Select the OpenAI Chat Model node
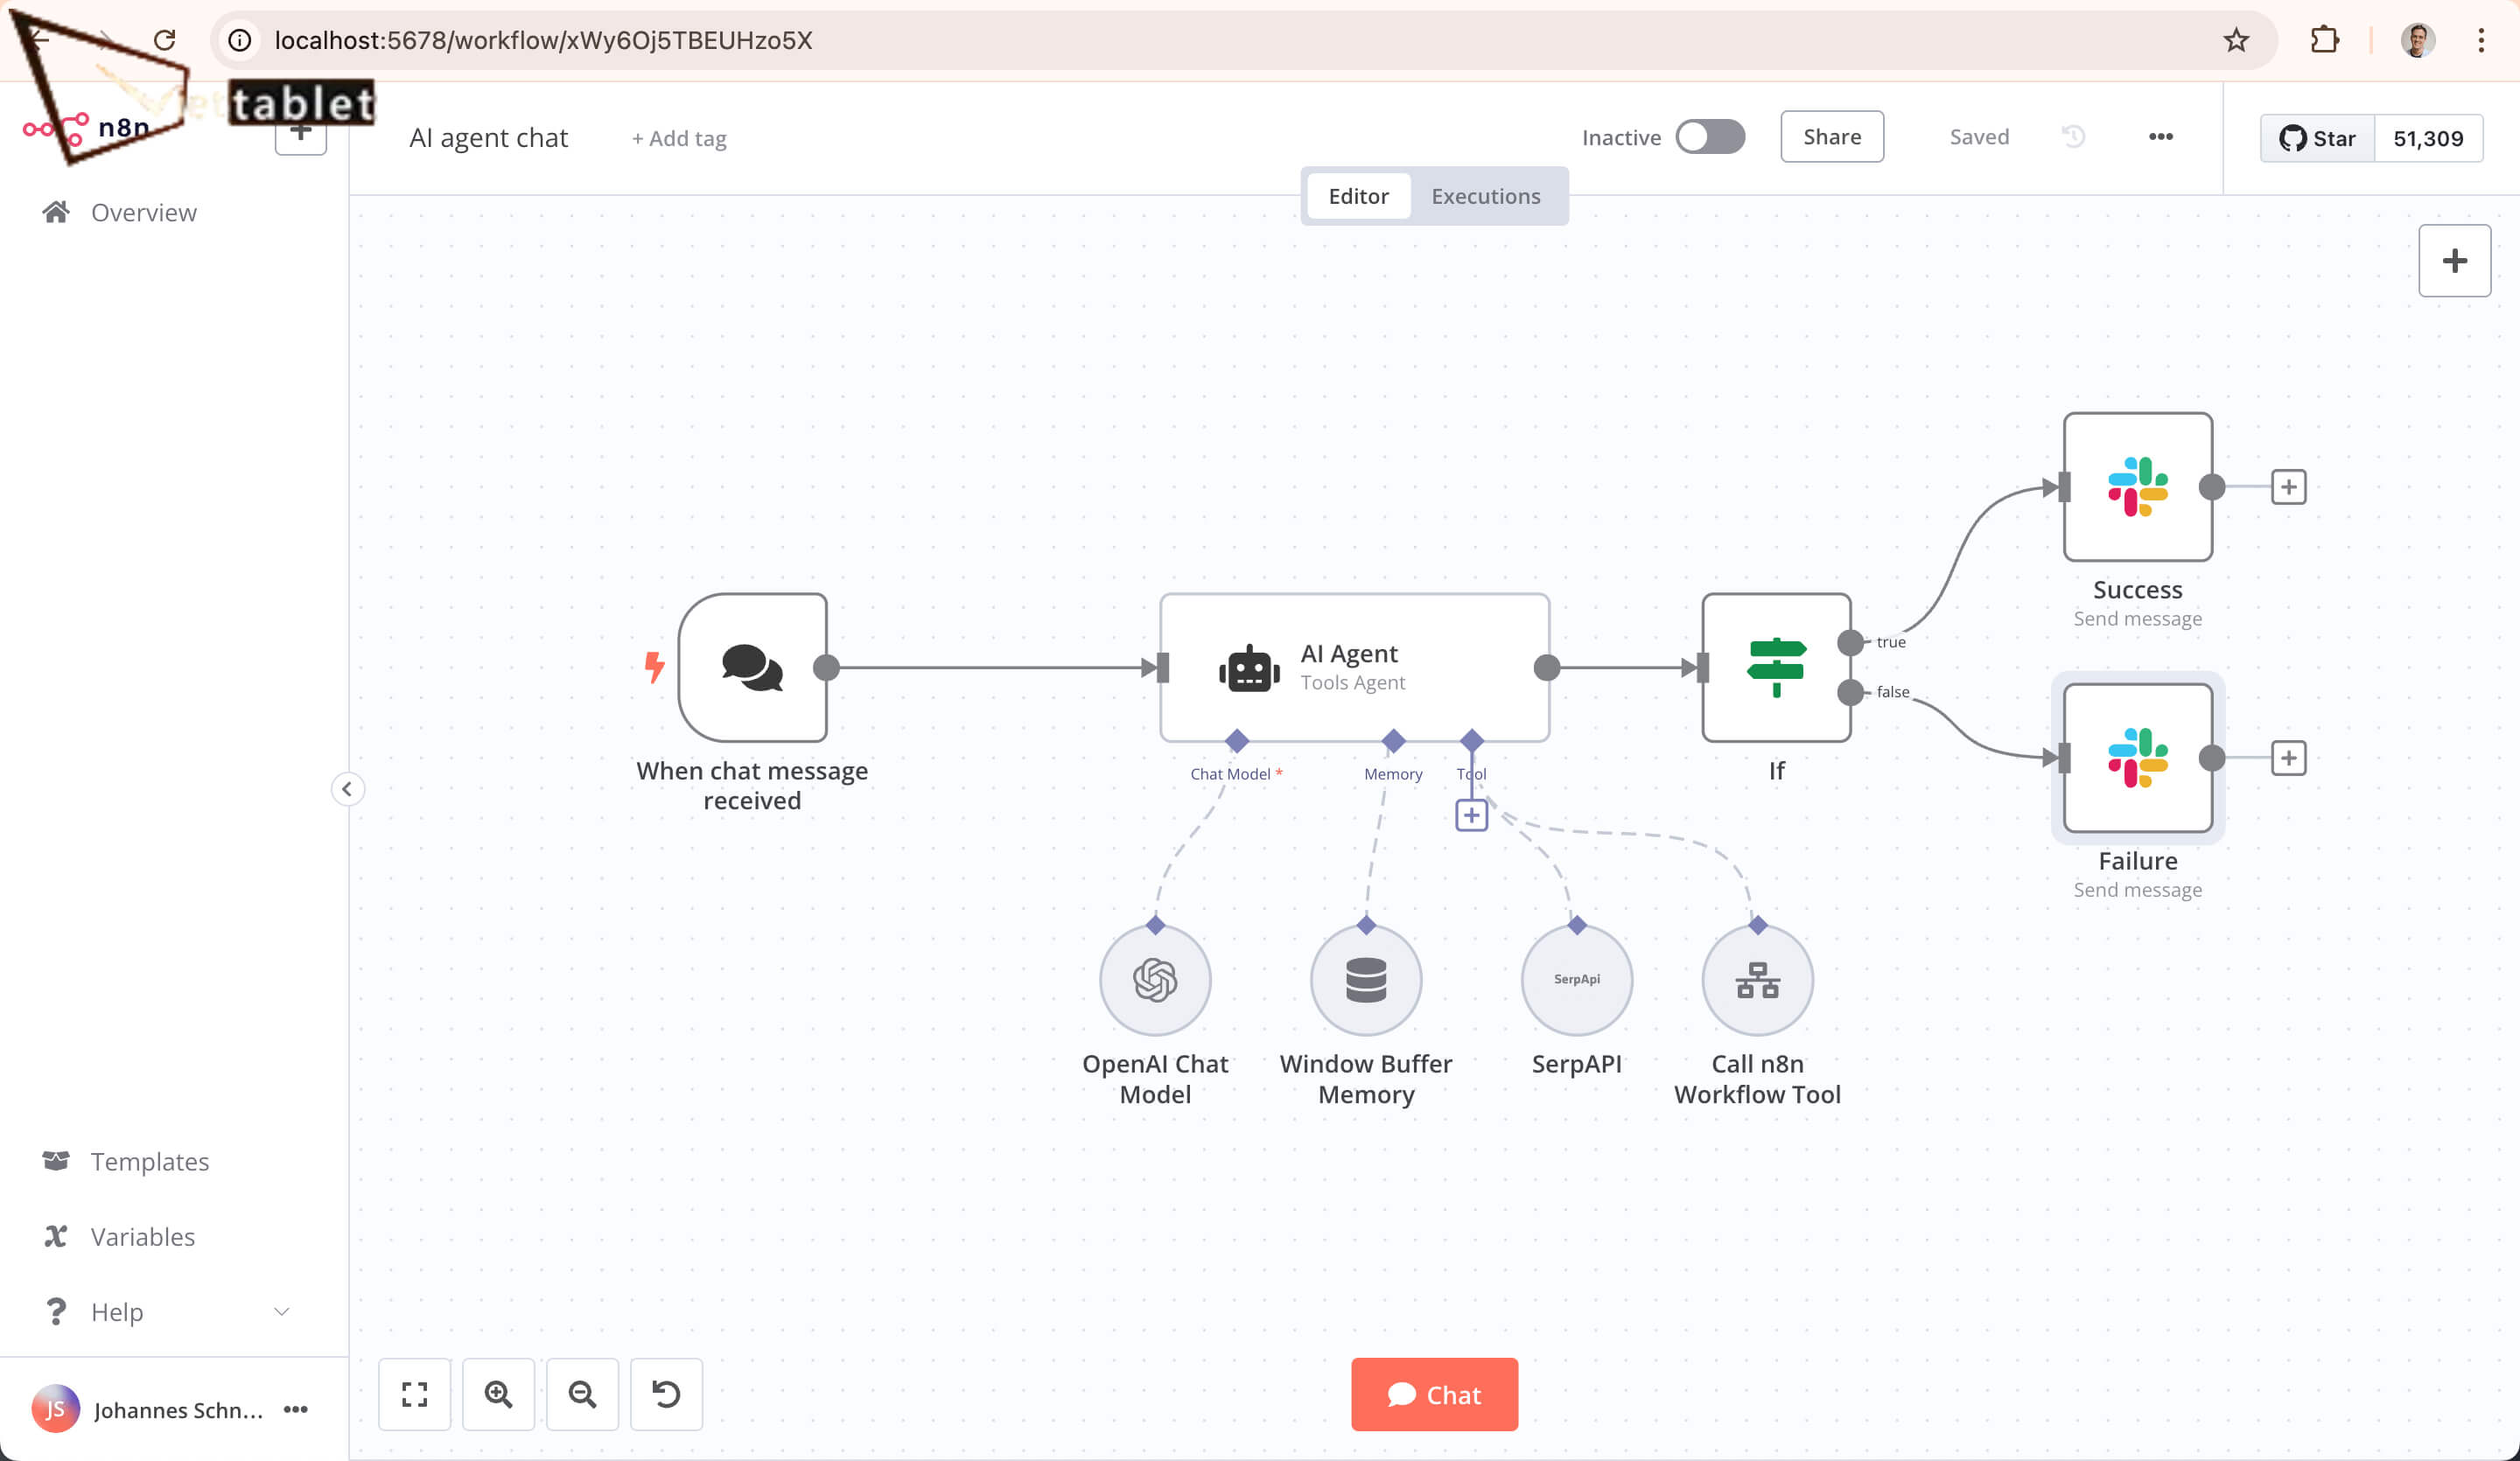The height and width of the screenshot is (1461, 2520). click(1155, 980)
